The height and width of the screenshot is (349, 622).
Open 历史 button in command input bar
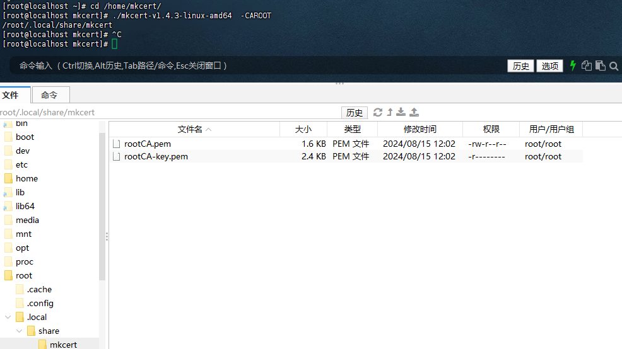tap(520, 66)
